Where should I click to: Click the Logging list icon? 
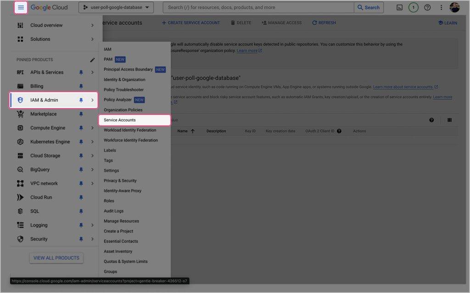click(x=20, y=225)
